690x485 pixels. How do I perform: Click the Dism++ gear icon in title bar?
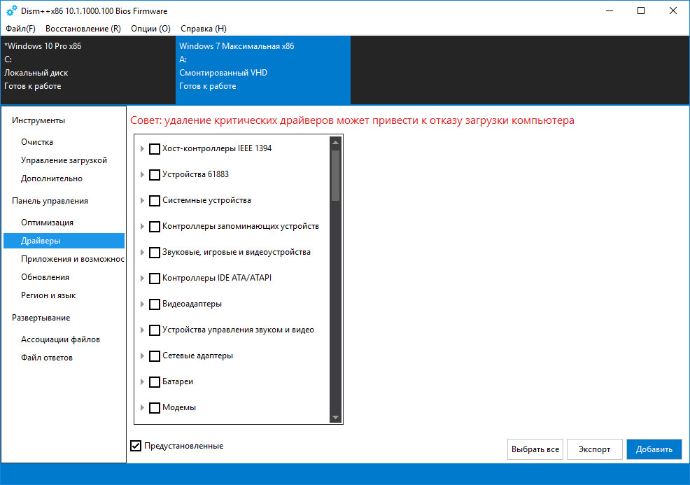[x=11, y=11]
